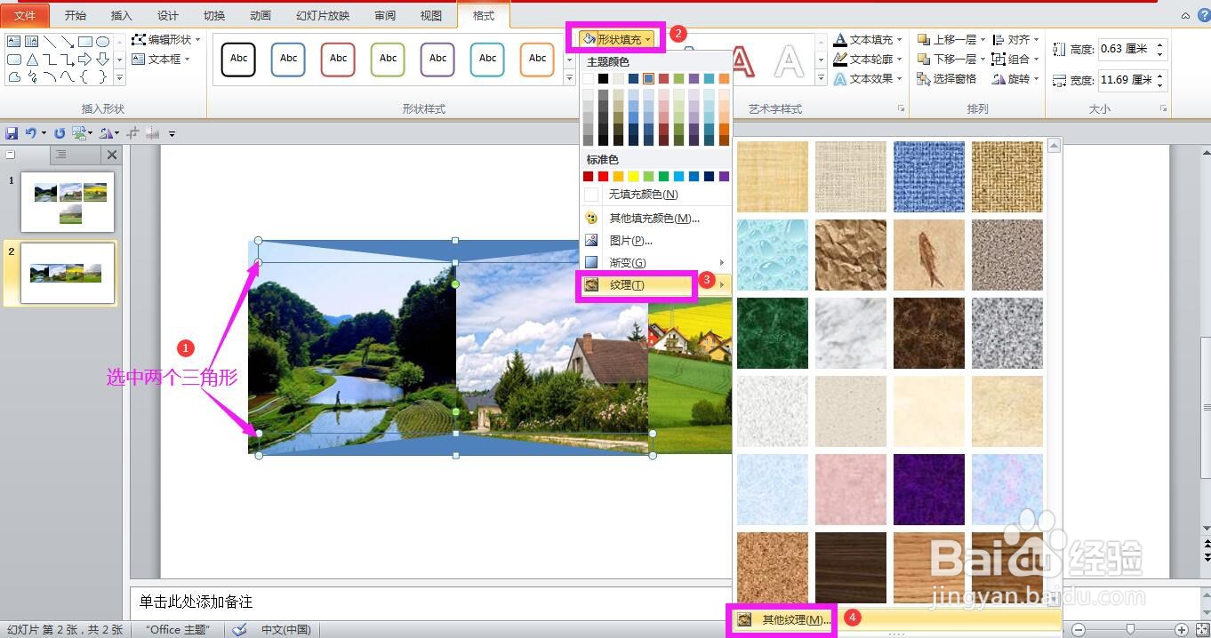Customize quick access toolbar dropdown
The width and height of the screenshot is (1211, 638).
click(172, 133)
